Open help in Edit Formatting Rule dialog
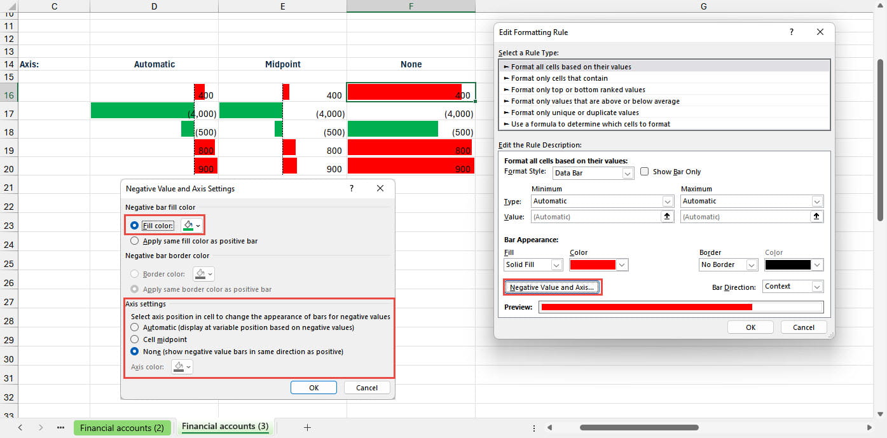This screenshot has height=438, width=887. click(792, 32)
